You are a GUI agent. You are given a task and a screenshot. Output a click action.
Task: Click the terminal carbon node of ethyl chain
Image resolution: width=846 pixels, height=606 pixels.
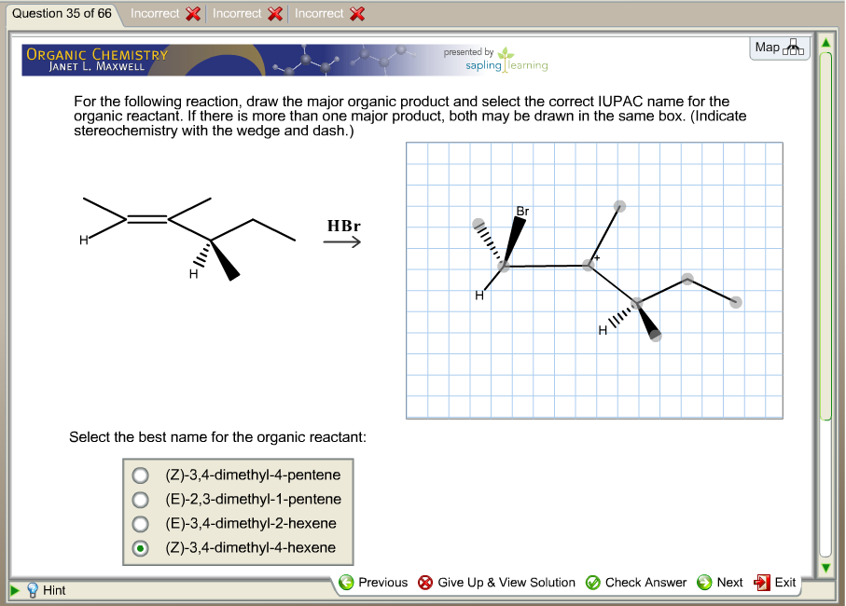pos(735,302)
